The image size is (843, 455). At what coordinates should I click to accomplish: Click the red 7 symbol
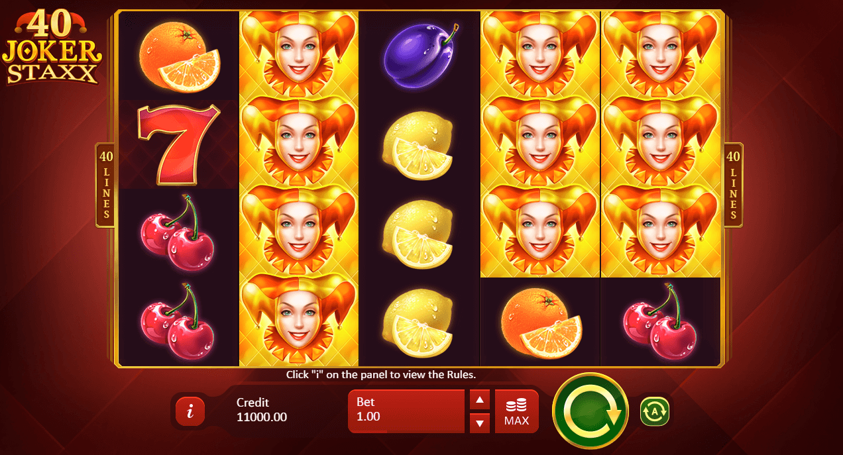(178, 144)
